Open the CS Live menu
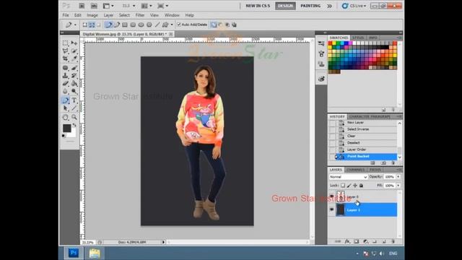The height and width of the screenshot is (260, 462). click(354, 6)
